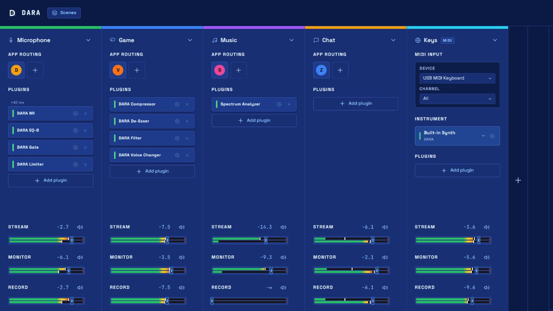Remove the Spectrum Analyzer plugin
This screenshot has height=311, width=553.
pos(289,104)
